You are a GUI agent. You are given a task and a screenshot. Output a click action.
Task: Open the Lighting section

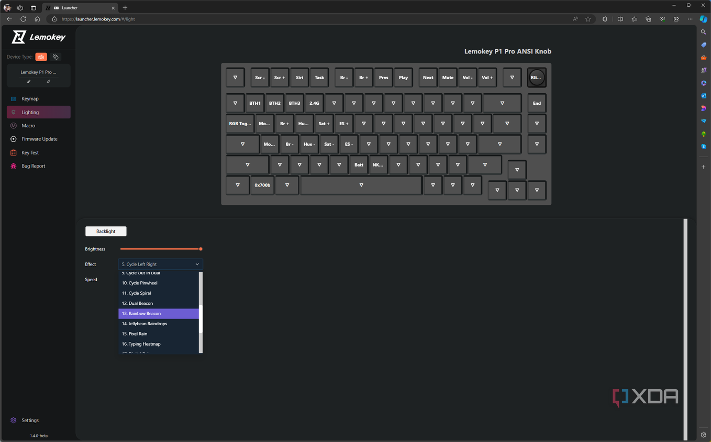pyautogui.click(x=39, y=112)
